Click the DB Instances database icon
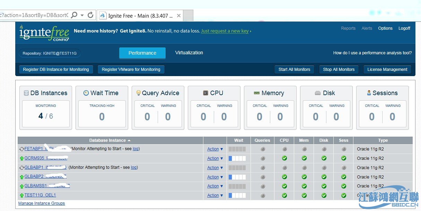The height and width of the screenshot is (211, 421). point(26,93)
